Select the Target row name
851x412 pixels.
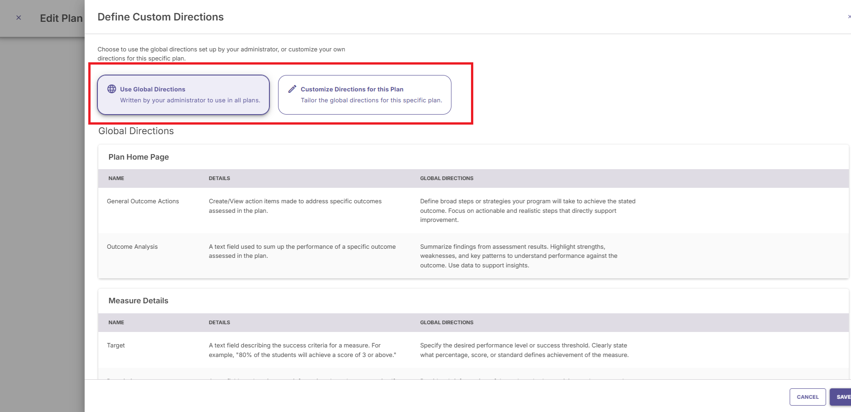pos(116,345)
